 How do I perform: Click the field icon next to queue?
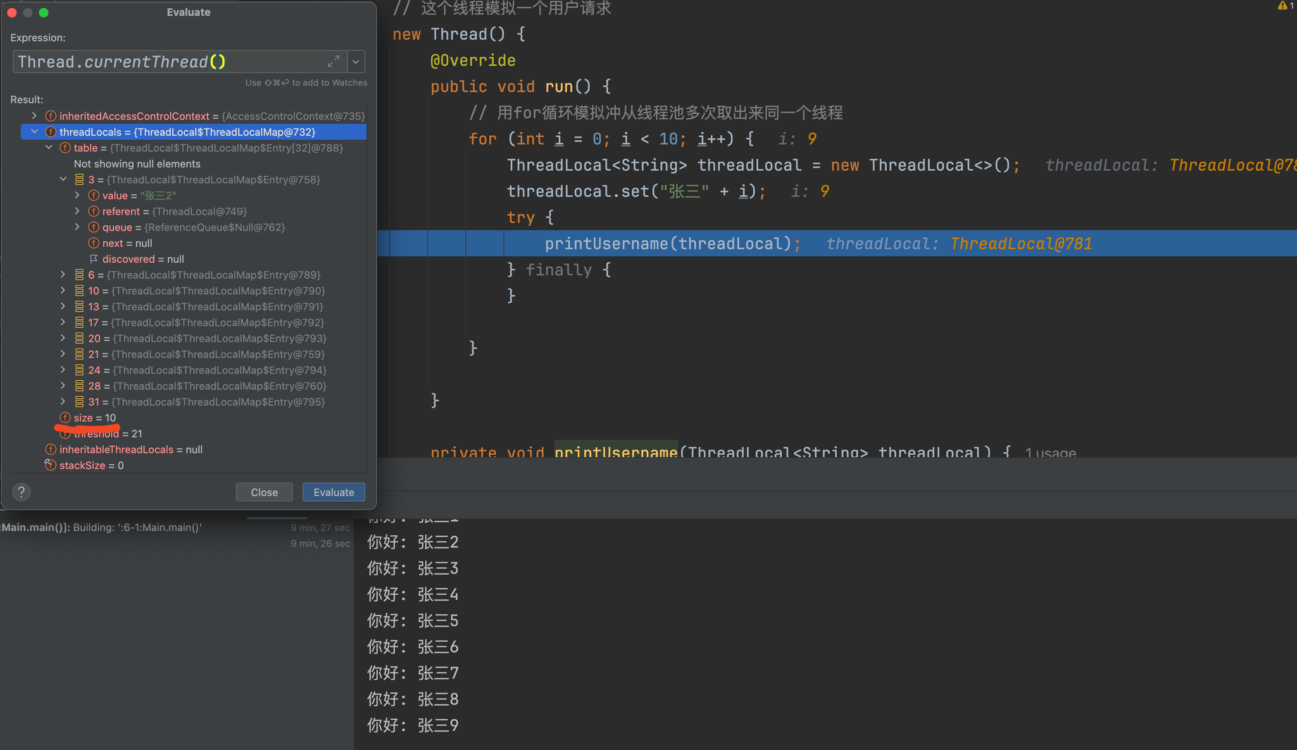94,227
